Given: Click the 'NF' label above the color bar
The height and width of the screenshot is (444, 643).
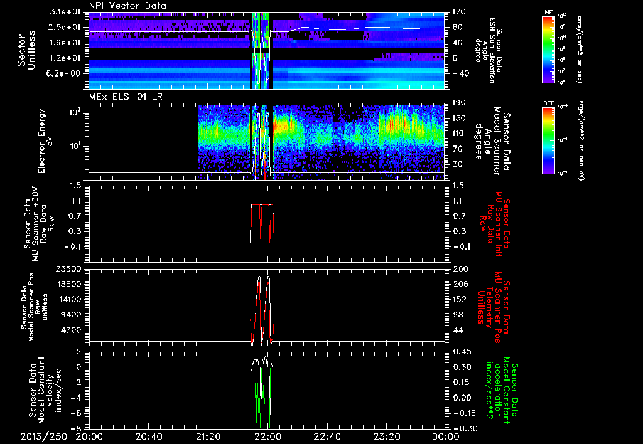Looking at the screenshot, I should pos(548,13).
